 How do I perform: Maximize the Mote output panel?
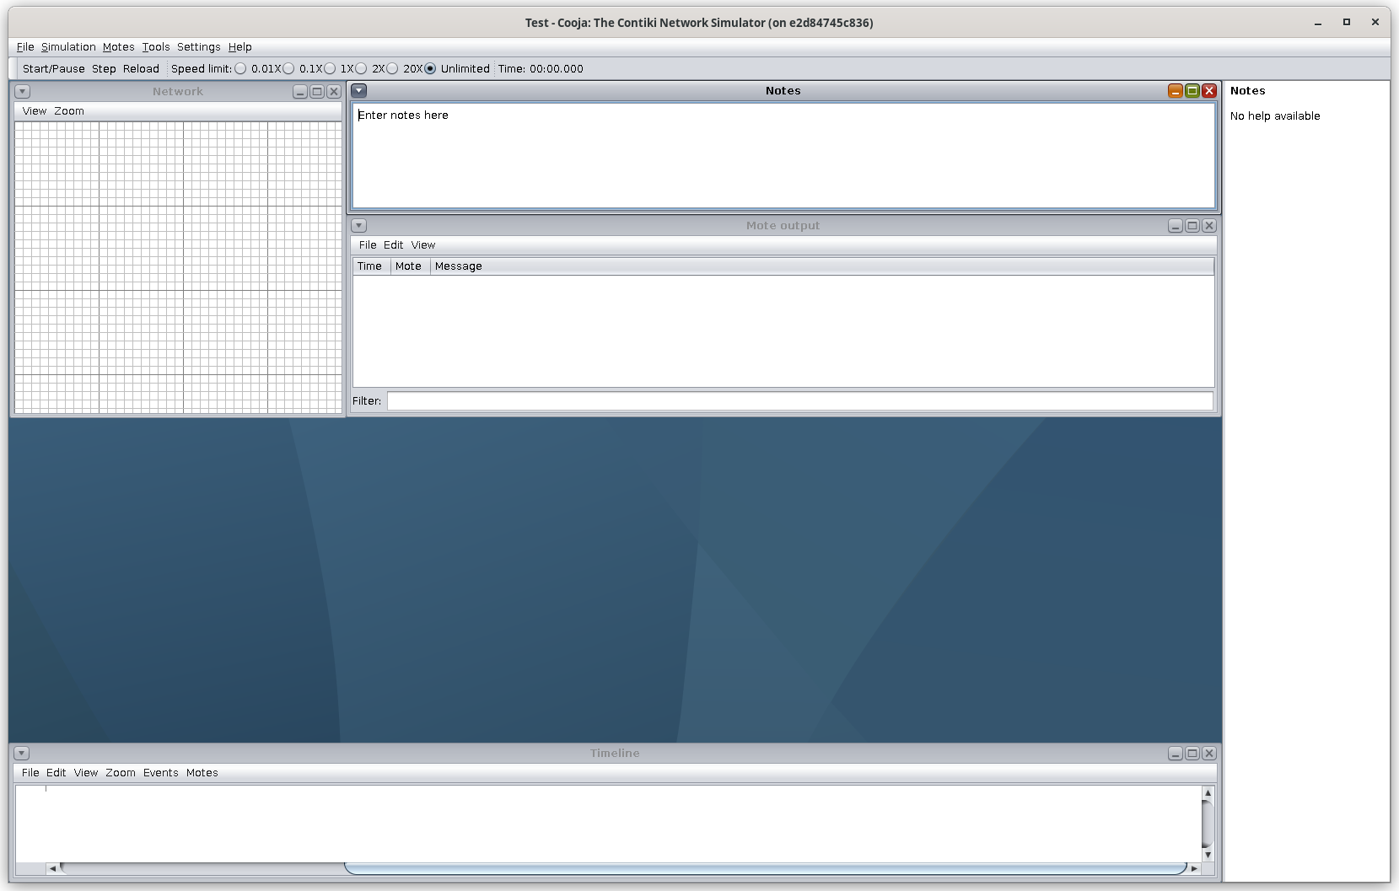1192,225
